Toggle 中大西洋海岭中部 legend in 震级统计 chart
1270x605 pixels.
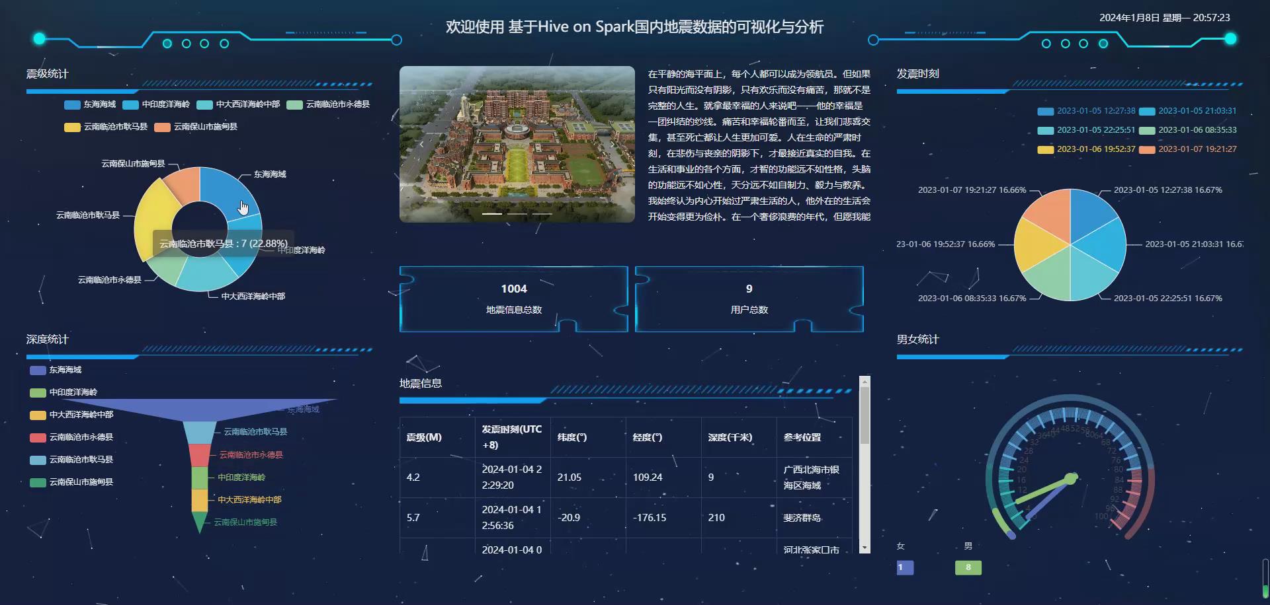[x=238, y=104]
